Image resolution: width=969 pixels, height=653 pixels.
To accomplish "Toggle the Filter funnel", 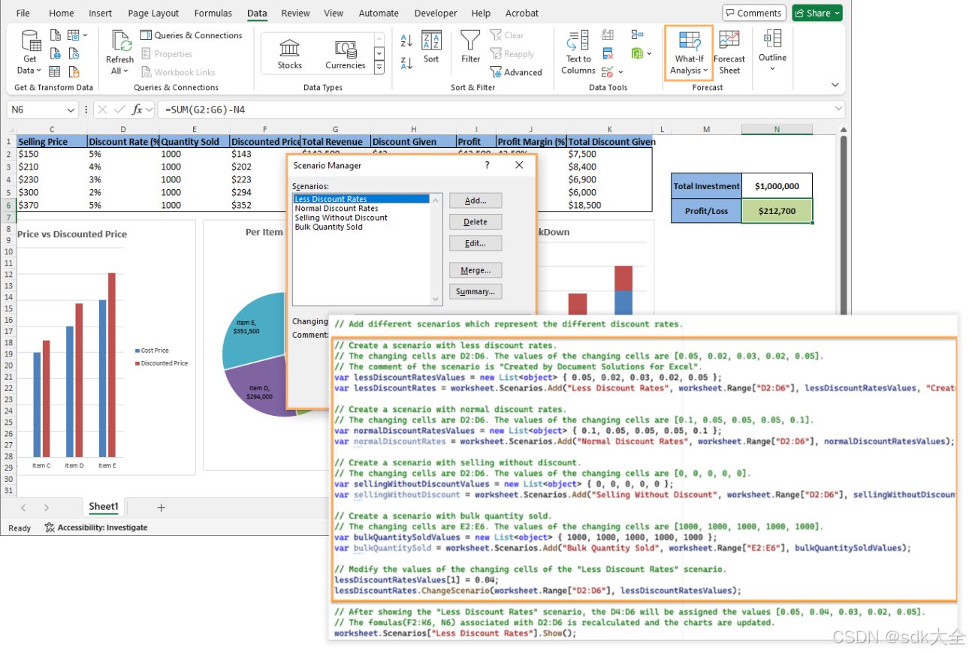I will (471, 47).
